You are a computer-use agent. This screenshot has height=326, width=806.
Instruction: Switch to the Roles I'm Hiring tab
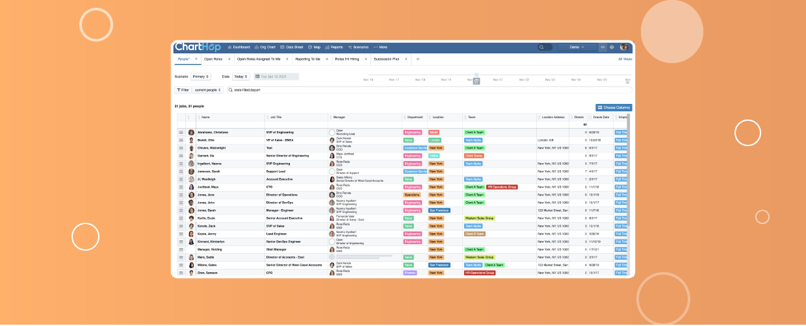click(x=347, y=59)
